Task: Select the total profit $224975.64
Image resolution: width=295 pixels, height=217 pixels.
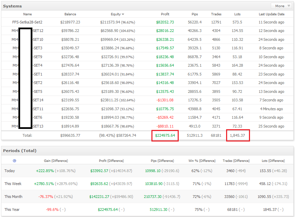Action: (x=165, y=135)
